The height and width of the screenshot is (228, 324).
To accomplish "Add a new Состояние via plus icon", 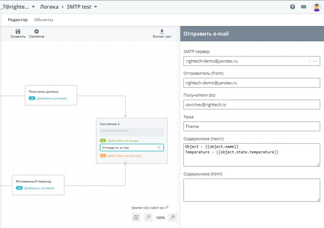I will (x=37, y=31).
